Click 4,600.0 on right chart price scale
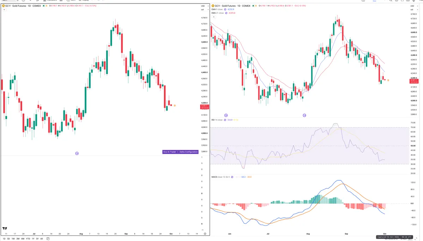The width and height of the screenshot is (423, 241). point(413,32)
